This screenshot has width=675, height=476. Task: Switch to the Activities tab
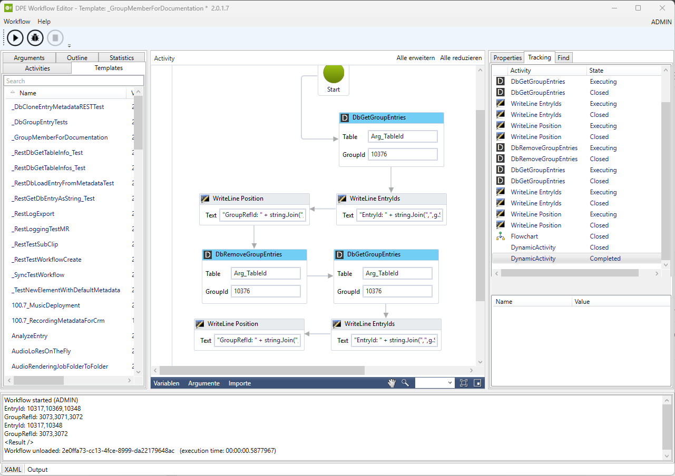pyautogui.click(x=37, y=68)
